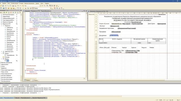Select the ГЭК макет item in the tree

[x=8, y=61]
